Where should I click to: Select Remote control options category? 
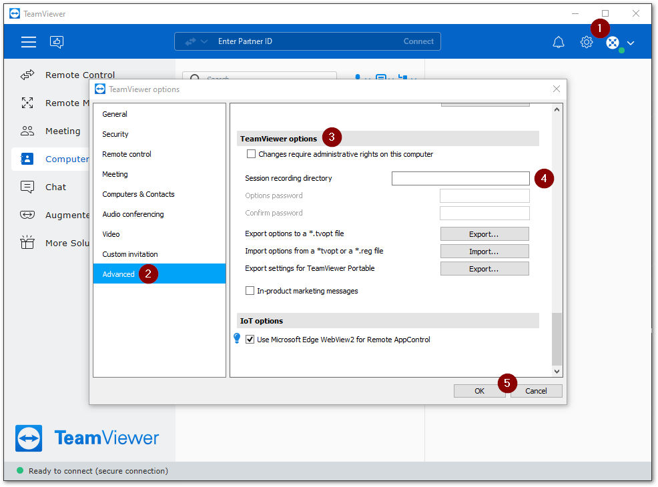click(159, 154)
